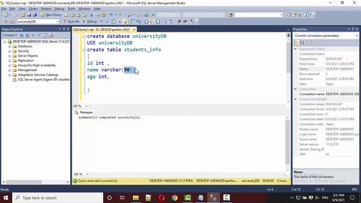Click the Paste toolbar icon
Viewport: 361px width, 203px height.
tap(103, 15)
